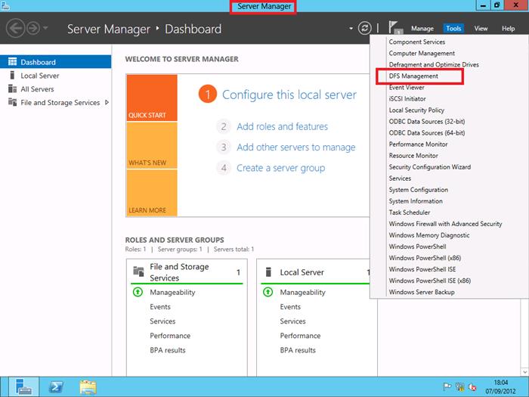
Task: Click File and Storage Services tile header
Action: [x=187, y=271]
